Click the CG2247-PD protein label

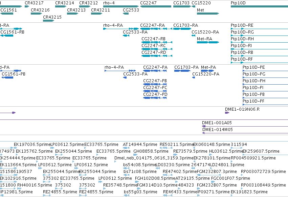pos(155,94)
